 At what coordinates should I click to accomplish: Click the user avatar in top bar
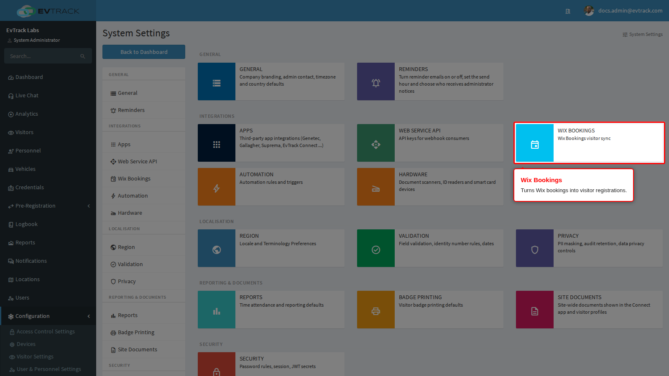pyautogui.click(x=589, y=11)
